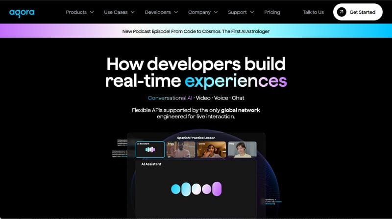
Task: Select the Chat product link
Action: pyautogui.click(x=238, y=98)
